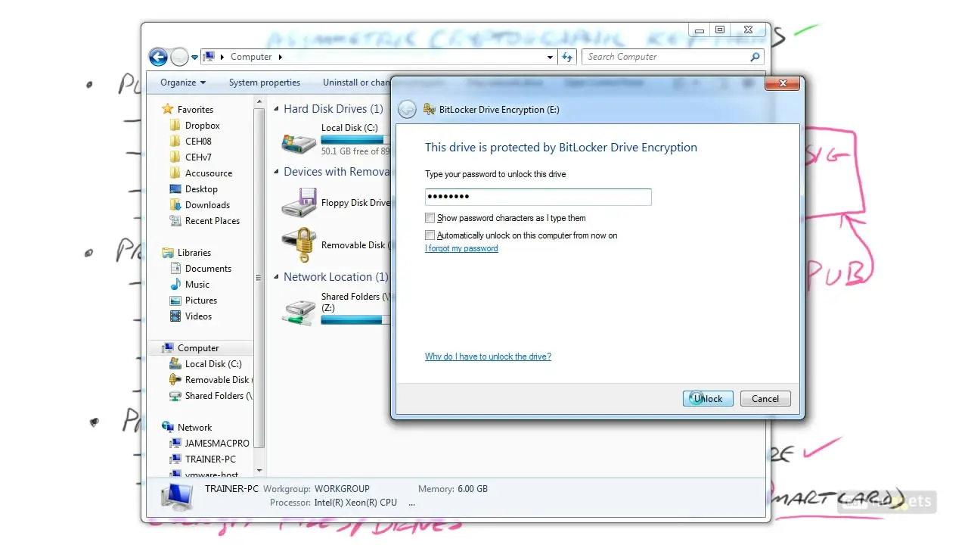
Task: Collapse Hard Disk Drives group
Action: click(277, 110)
